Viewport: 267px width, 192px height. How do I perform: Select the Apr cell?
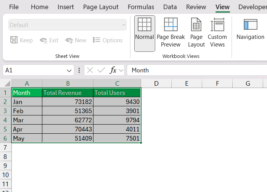[x=27, y=129]
